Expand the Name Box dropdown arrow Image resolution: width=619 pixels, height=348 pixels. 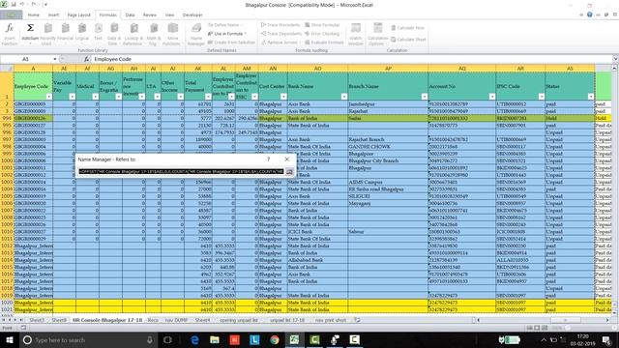55,59
